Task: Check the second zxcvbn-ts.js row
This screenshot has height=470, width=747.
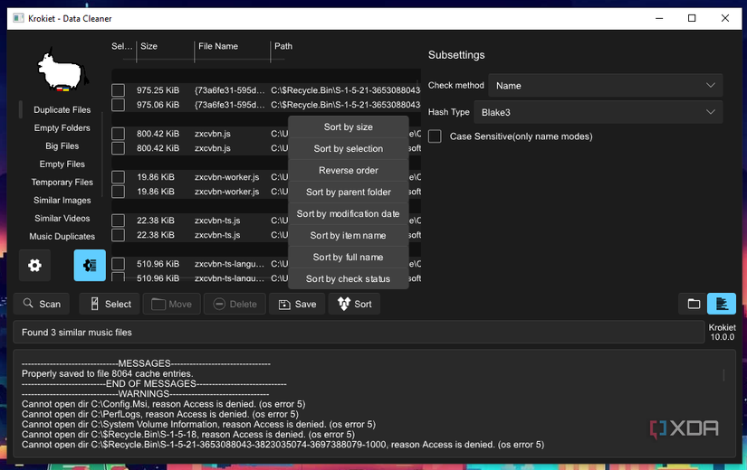Action: pyautogui.click(x=118, y=234)
